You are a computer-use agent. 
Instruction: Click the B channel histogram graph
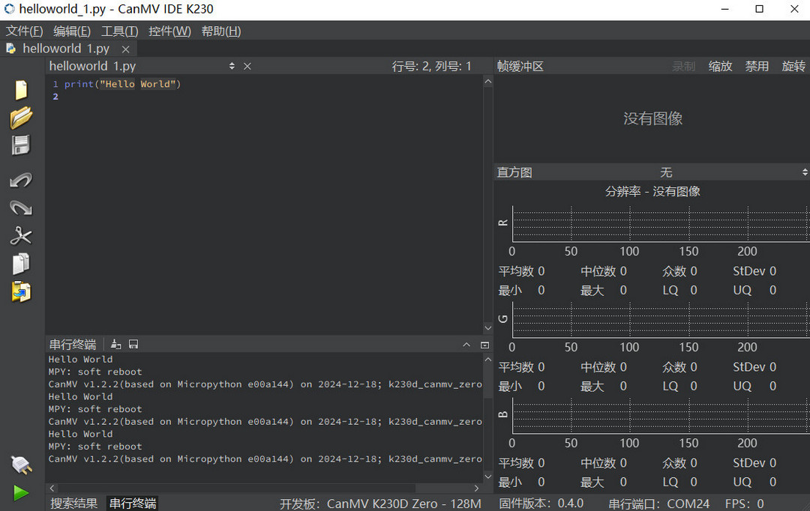pyautogui.click(x=661, y=416)
